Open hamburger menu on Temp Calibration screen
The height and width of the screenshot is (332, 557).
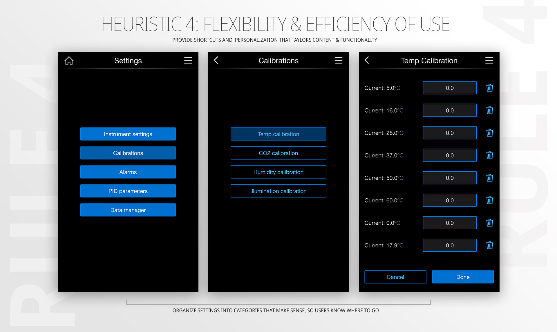(489, 60)
